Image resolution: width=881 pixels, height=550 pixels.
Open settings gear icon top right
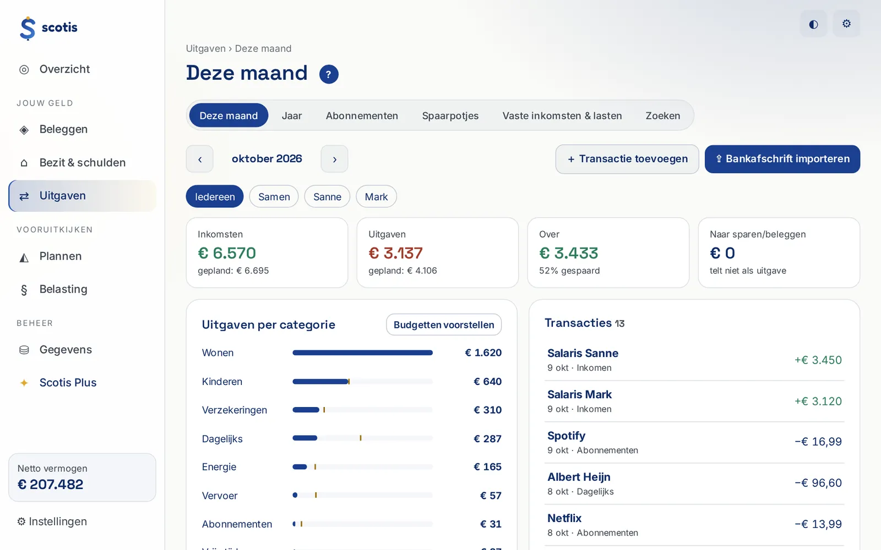[846, 24]
